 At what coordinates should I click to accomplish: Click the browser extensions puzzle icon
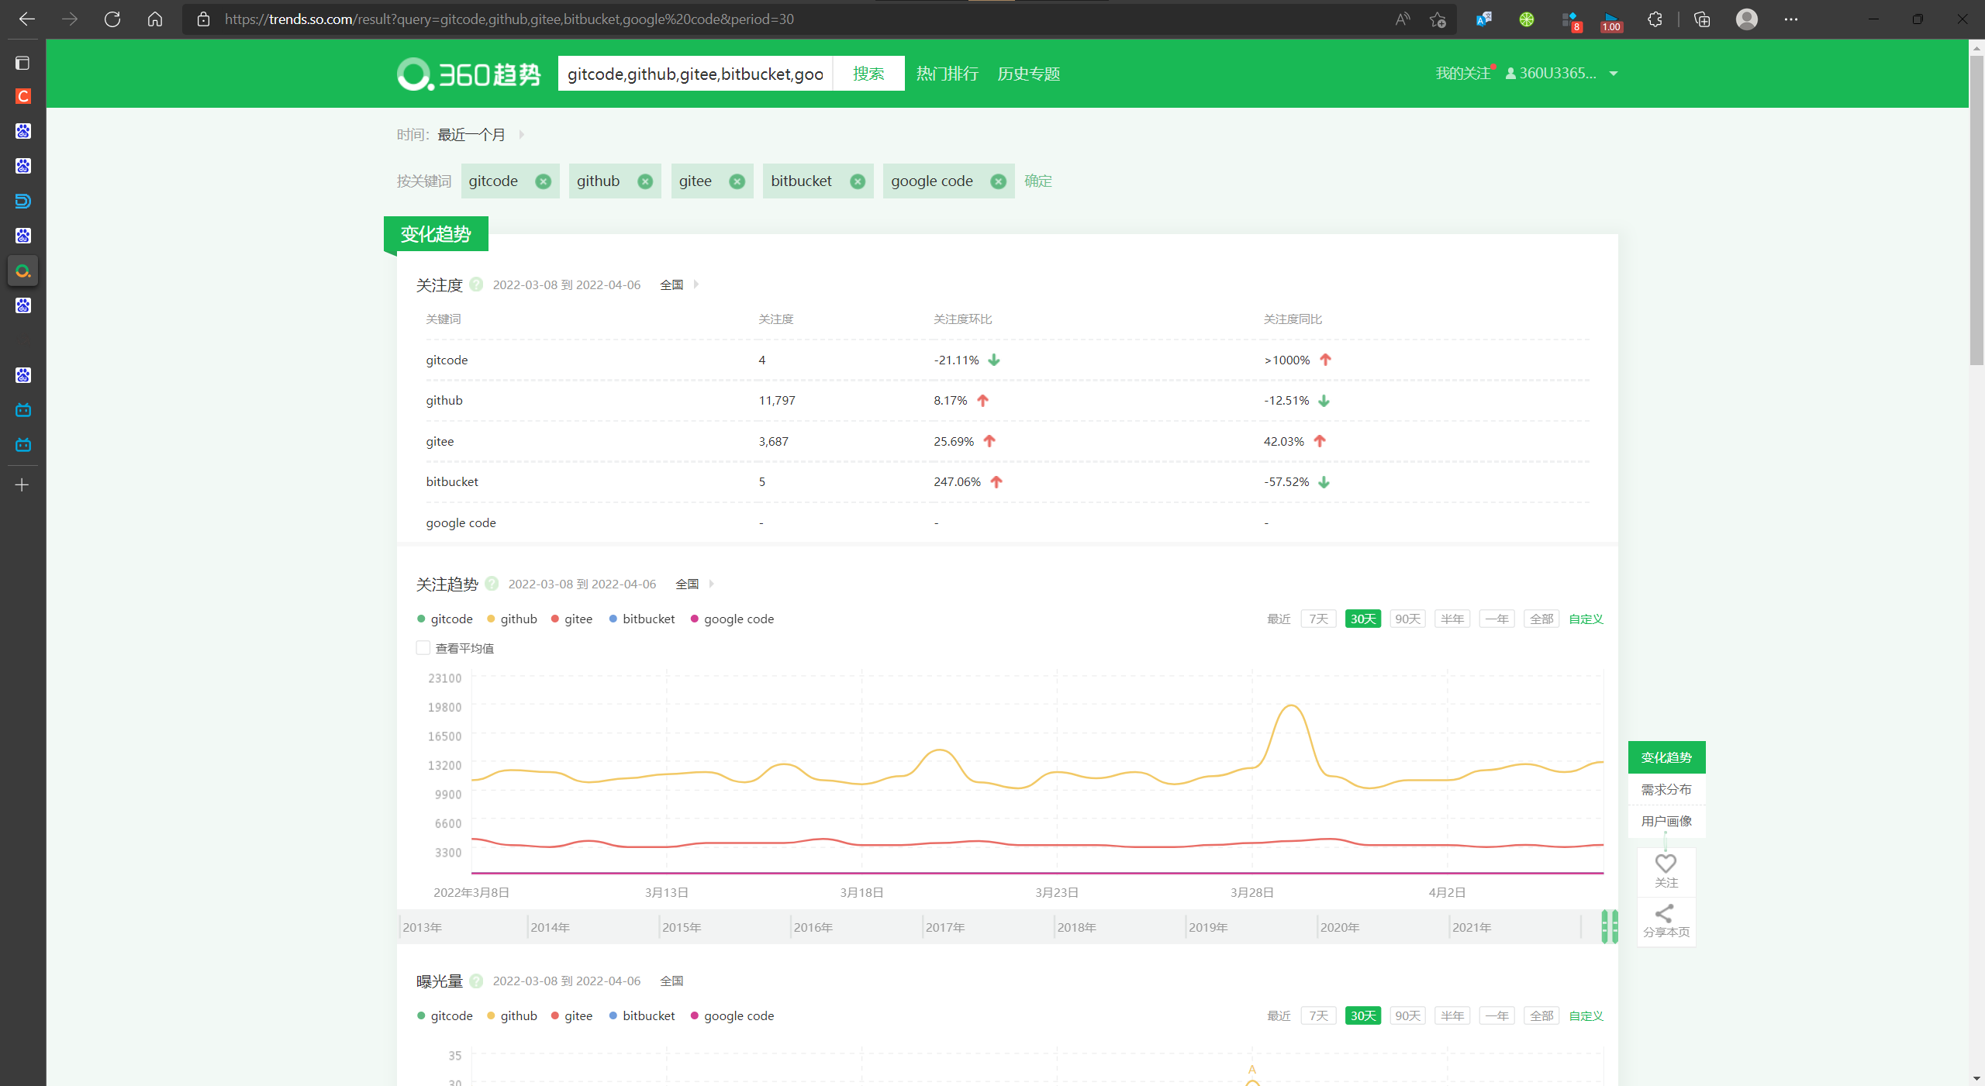pos(1655,19)
